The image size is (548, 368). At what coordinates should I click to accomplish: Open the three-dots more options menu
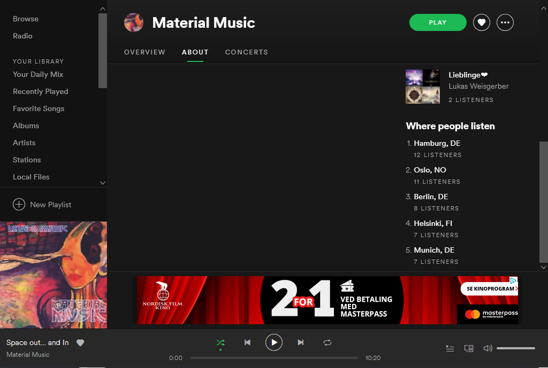(x=505, y=22)
